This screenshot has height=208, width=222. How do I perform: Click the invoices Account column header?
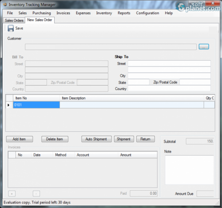tap(96, 155)
